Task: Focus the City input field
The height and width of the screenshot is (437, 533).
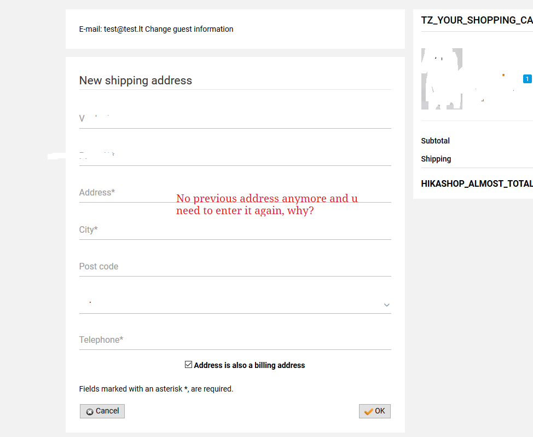Action: (x=235, y=230)
